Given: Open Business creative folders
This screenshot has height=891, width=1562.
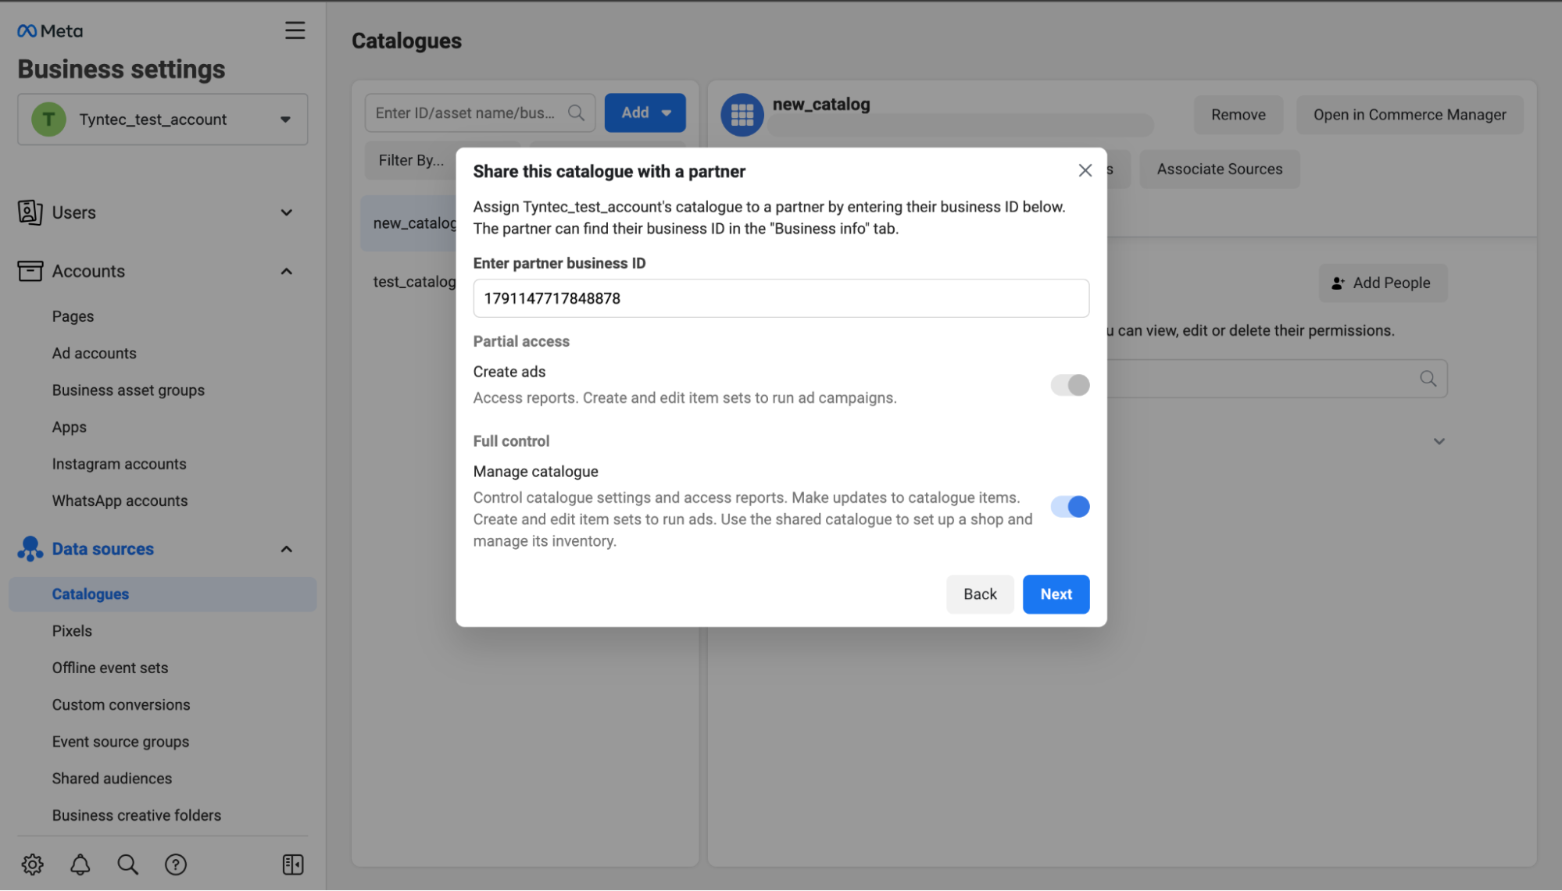Looking at the screenshot, I should [x=137, y=815].
